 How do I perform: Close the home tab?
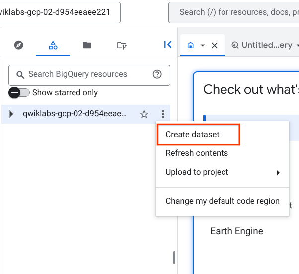click(215, 45)
